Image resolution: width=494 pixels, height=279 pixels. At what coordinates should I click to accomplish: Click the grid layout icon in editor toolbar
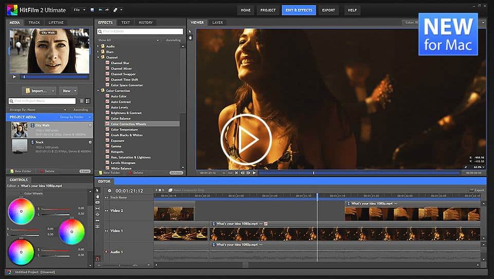click(97, 226)
